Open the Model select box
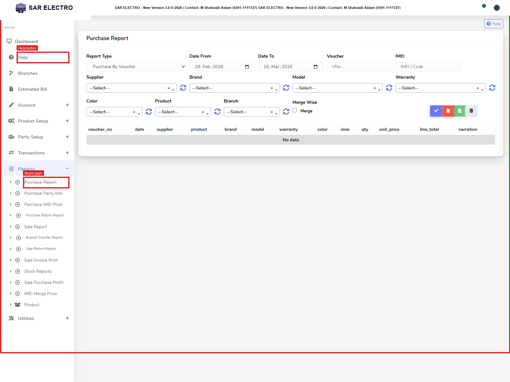The width and height of the screenshot is (510, 382). click(x=338, y=88)
